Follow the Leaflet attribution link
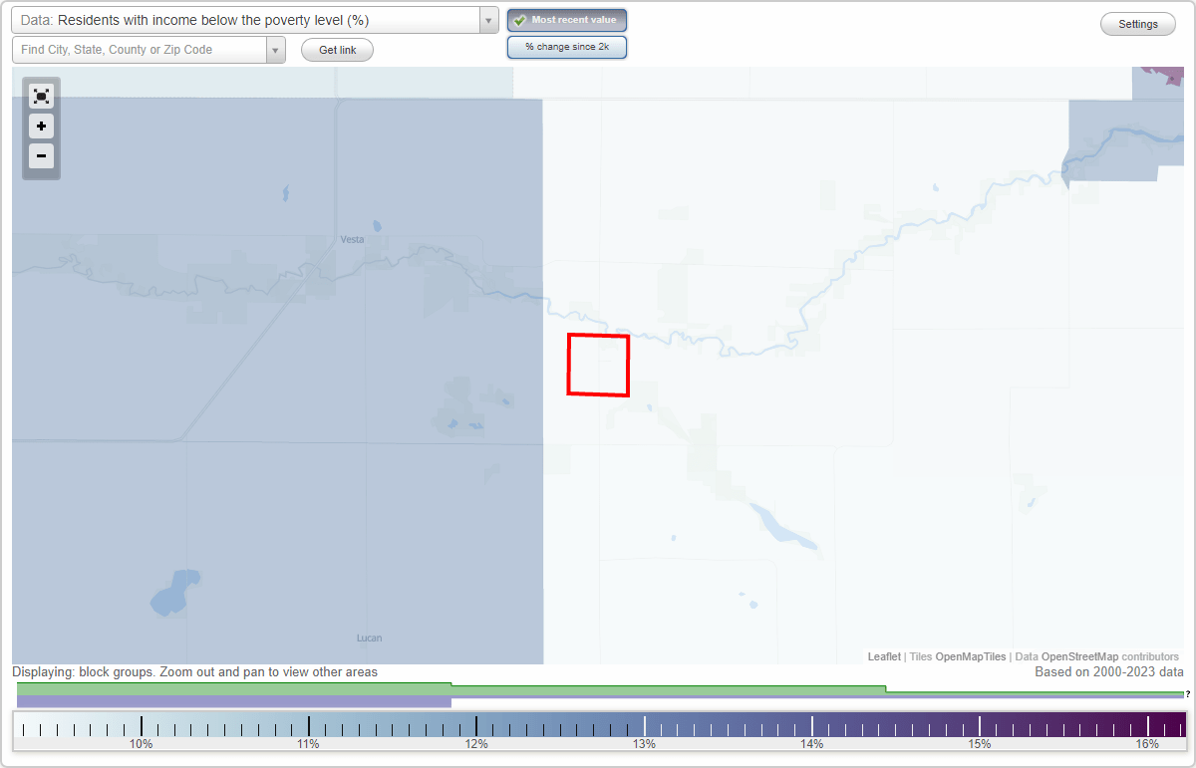 [x=884, y=656]
